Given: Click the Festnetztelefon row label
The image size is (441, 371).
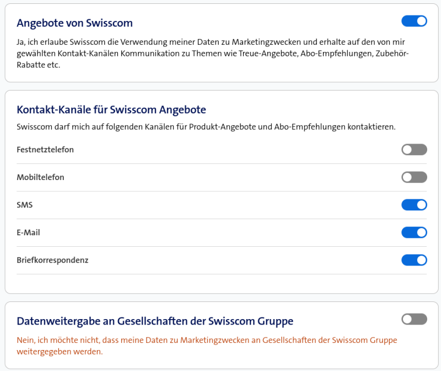Looking at the screenshot, I should point(45,150).
